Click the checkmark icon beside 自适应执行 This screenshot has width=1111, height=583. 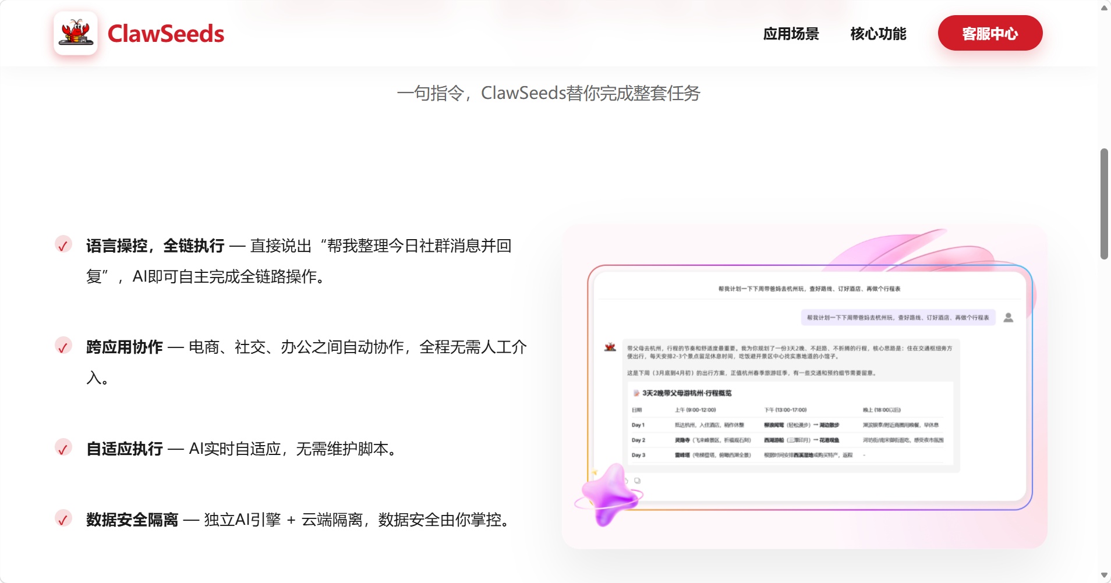pyautogui.click(x=63, y=447)
